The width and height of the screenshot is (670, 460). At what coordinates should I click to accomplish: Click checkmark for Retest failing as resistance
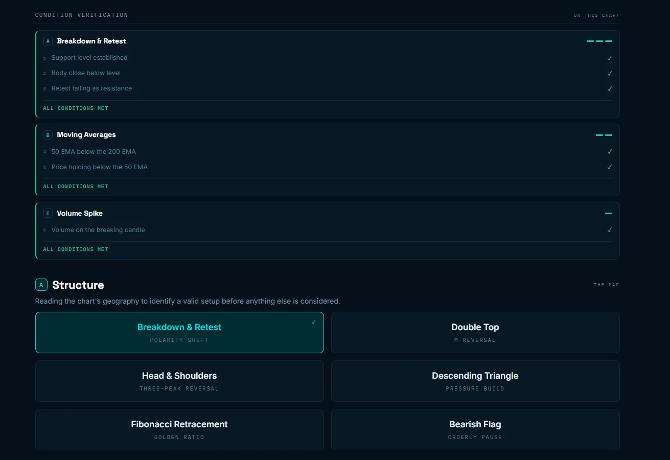[609, 89]
